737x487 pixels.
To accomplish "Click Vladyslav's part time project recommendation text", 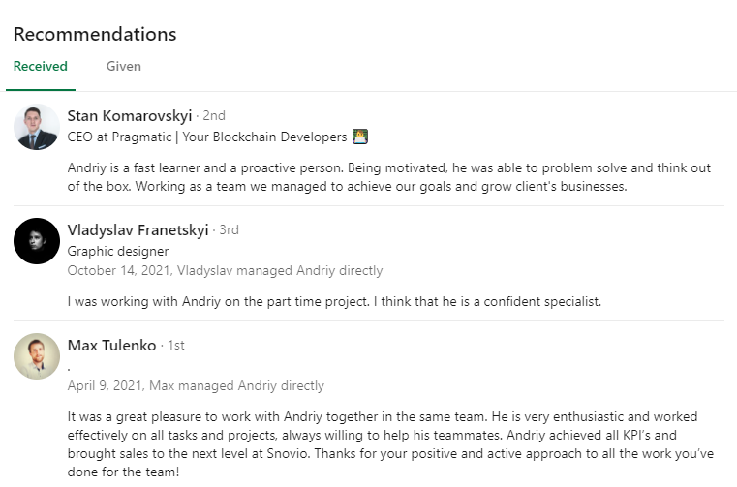I will click(334, 301).
